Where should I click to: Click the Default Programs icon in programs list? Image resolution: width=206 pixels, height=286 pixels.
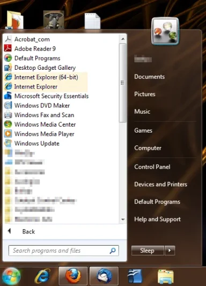coord(8,58)
